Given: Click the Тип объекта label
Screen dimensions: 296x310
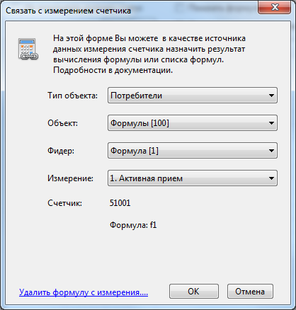Looking at the screenshot, I should [72, 96].
